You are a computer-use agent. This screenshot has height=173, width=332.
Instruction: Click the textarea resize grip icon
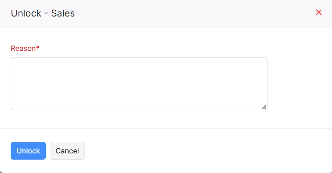click(264, 107)
